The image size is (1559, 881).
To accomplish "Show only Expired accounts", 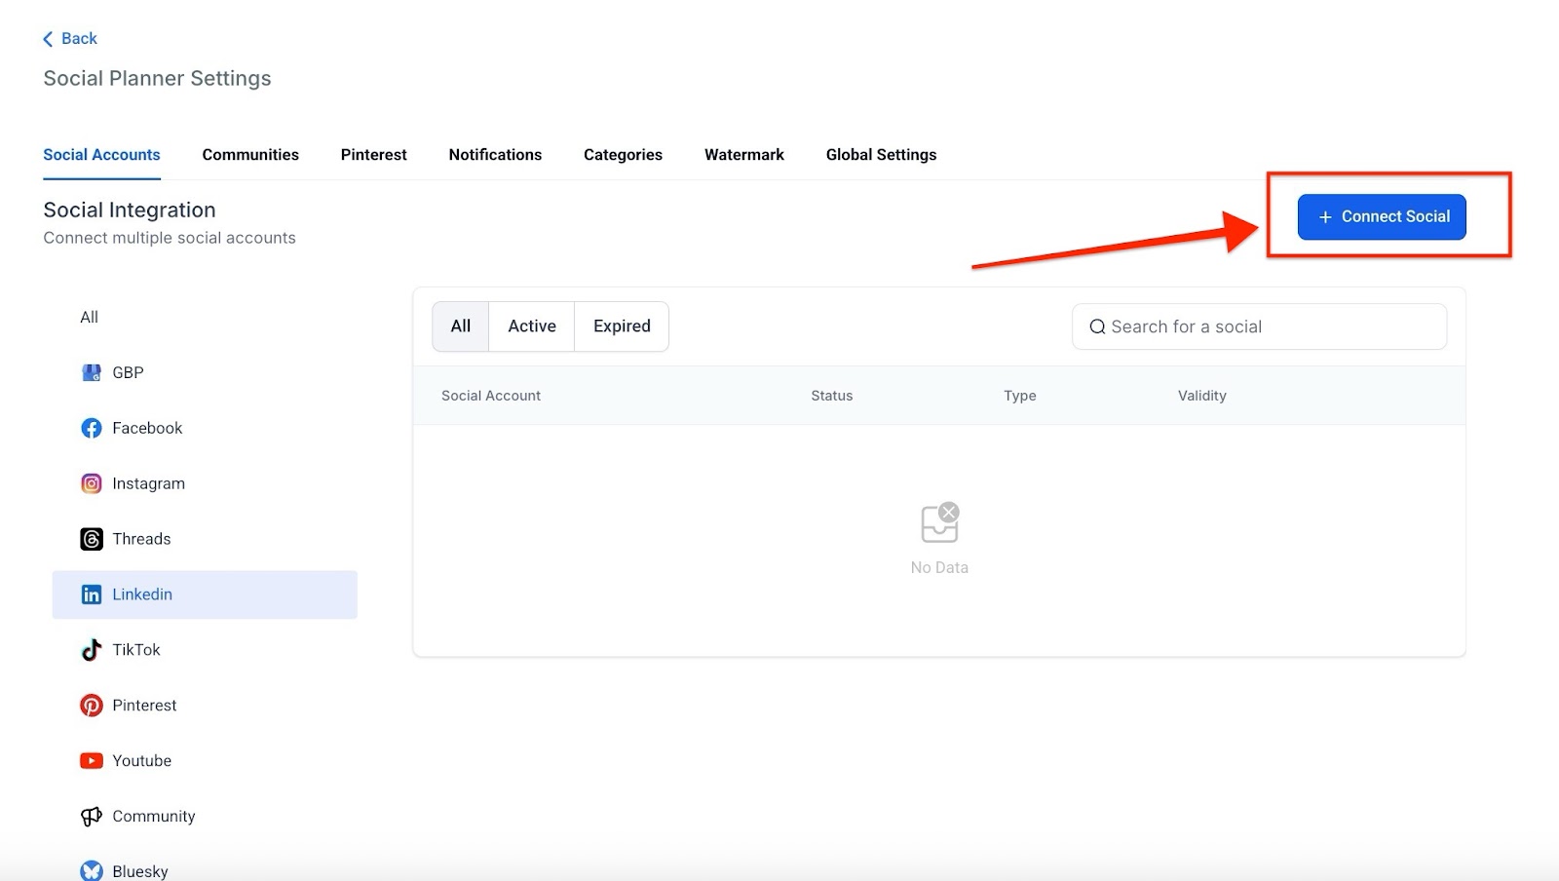I will [x=622, y=326].
